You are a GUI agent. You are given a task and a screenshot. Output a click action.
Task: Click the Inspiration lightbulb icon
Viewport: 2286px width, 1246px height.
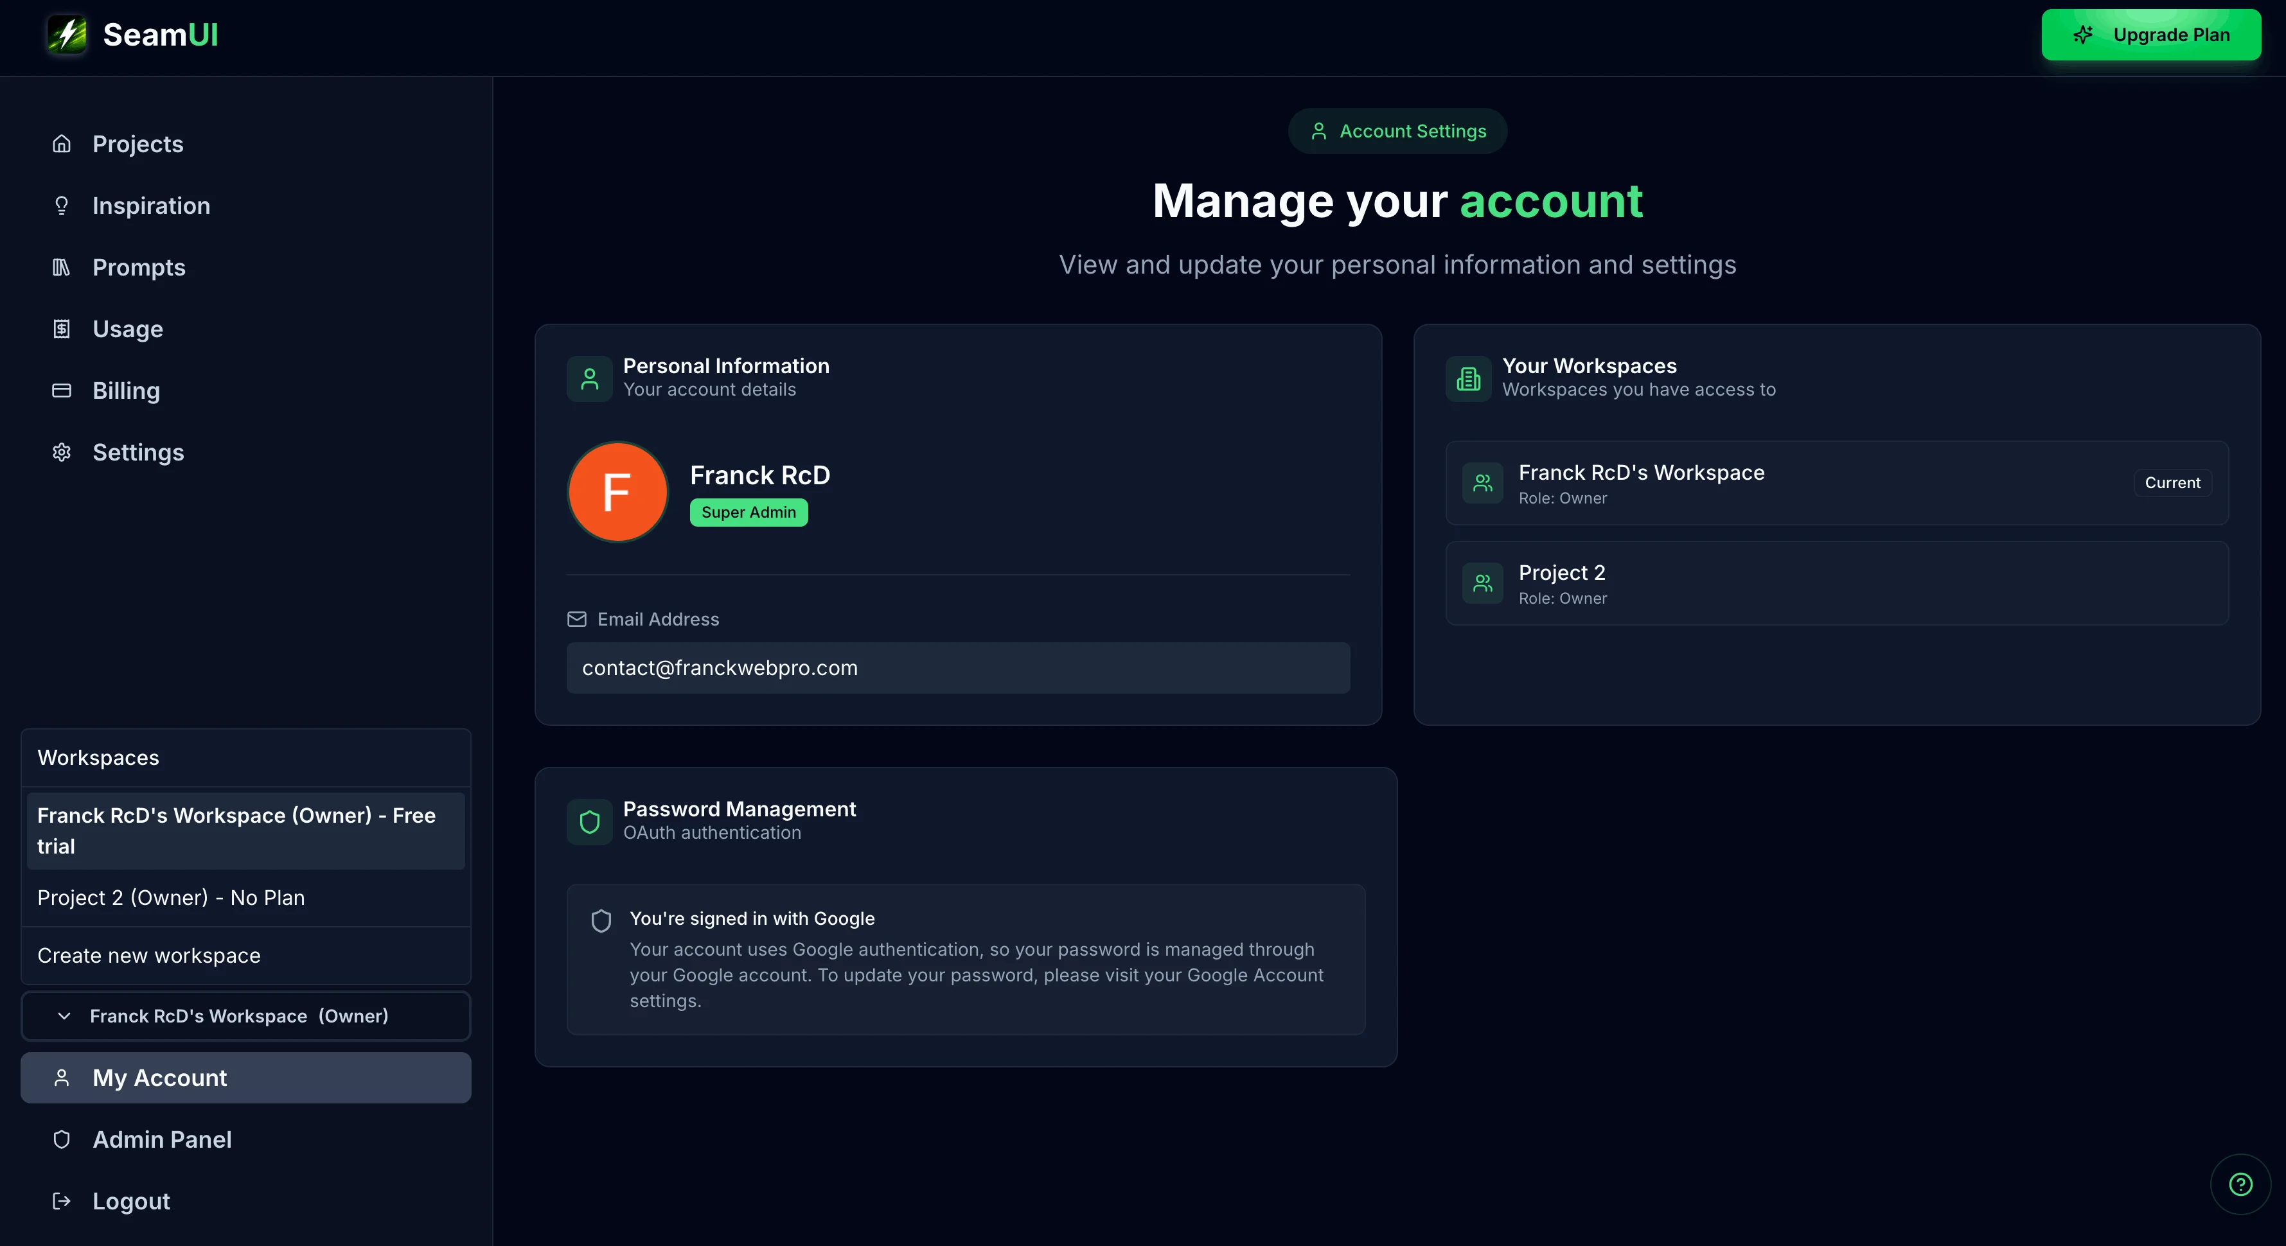point(61,206)
